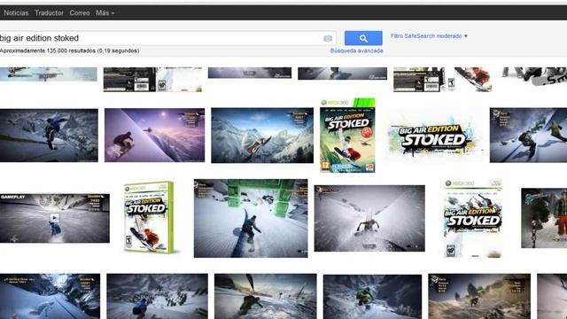Click the camera search-by-image icon
This screenshot has width=567, height=319.
(328, 38)
